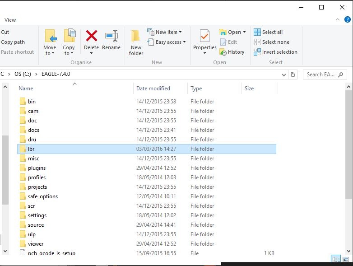Select the doc folder name
This screenshot has height=266, width=353.
coord(33,121)
